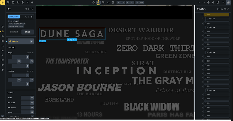
Task: Select the active .pond-wrapper class tag
Action: (x=14, y=17)
